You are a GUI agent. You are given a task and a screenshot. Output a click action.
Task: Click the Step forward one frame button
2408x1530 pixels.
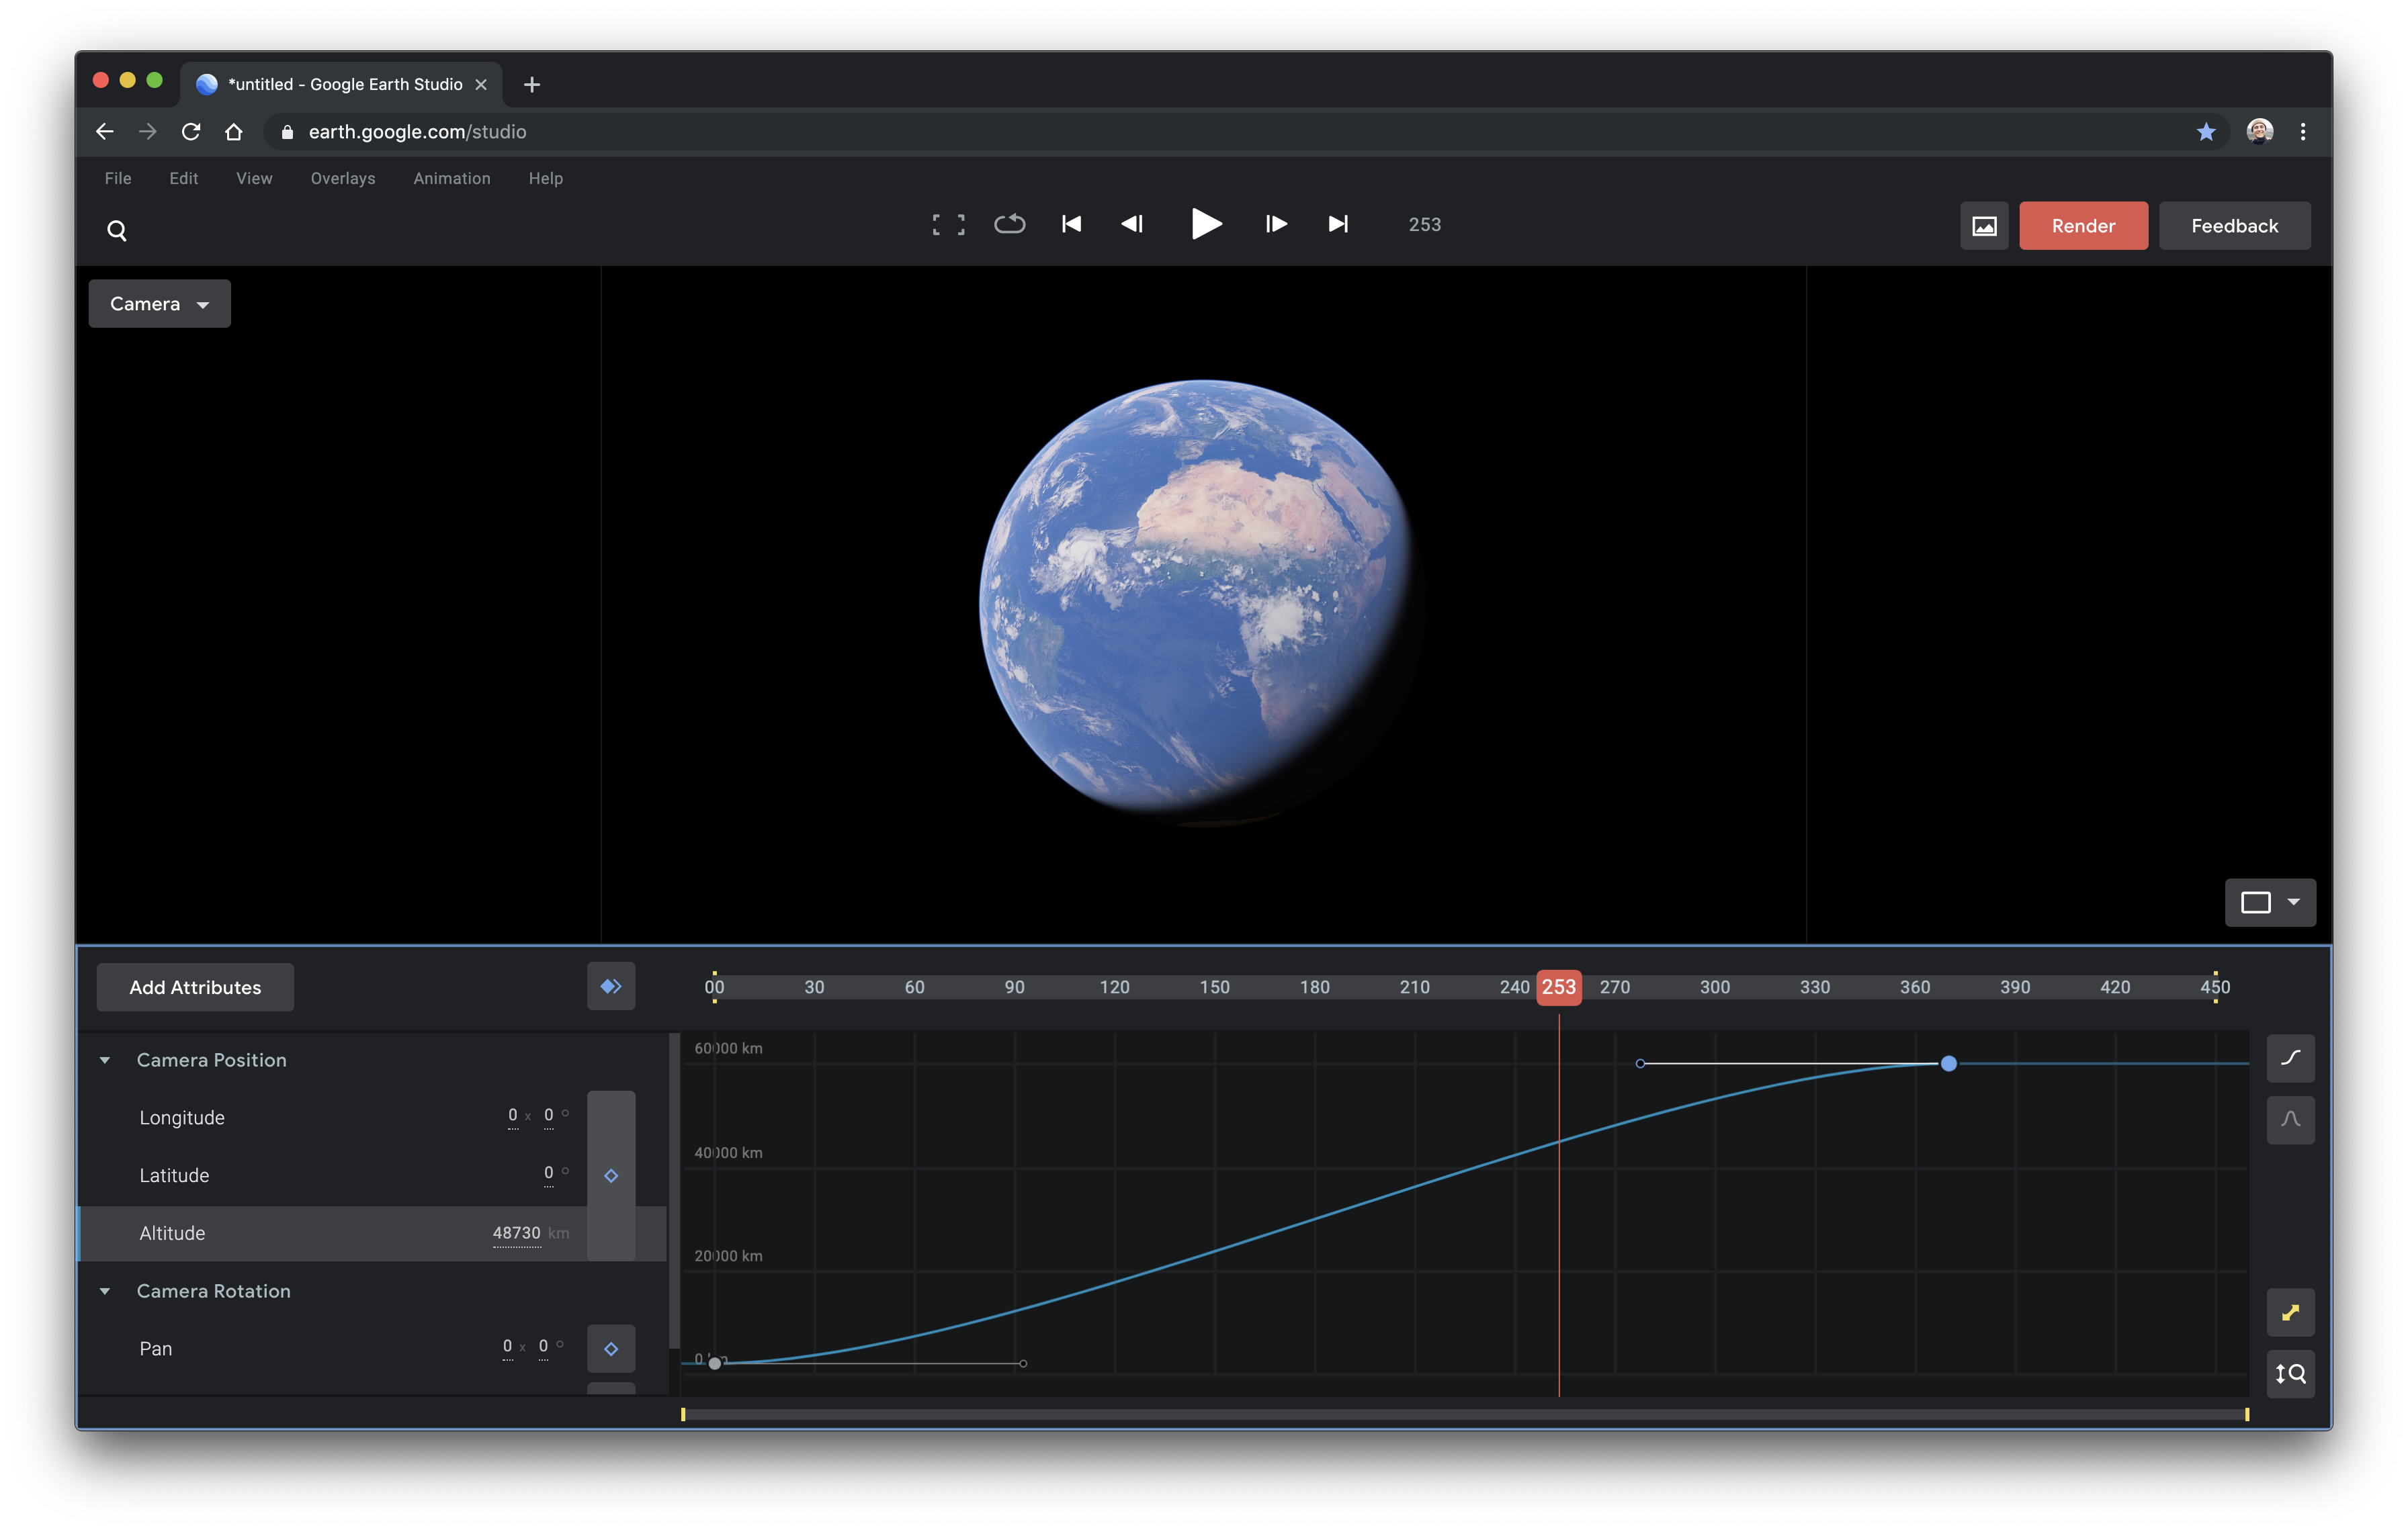1276,223
